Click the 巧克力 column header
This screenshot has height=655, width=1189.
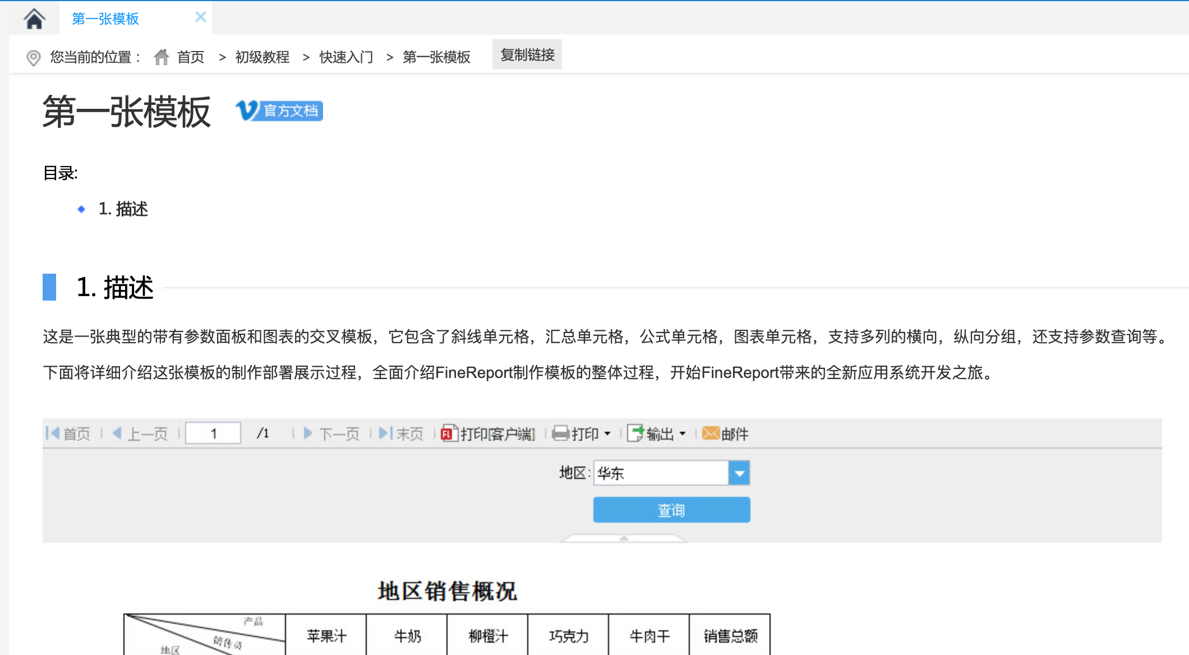(569, 636)
